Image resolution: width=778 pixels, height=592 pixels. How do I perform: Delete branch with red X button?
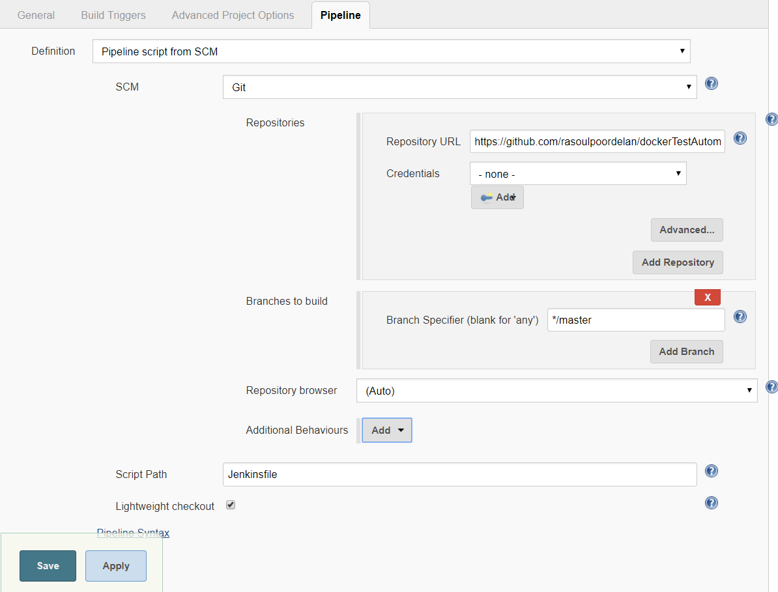[x=707, y=298]
